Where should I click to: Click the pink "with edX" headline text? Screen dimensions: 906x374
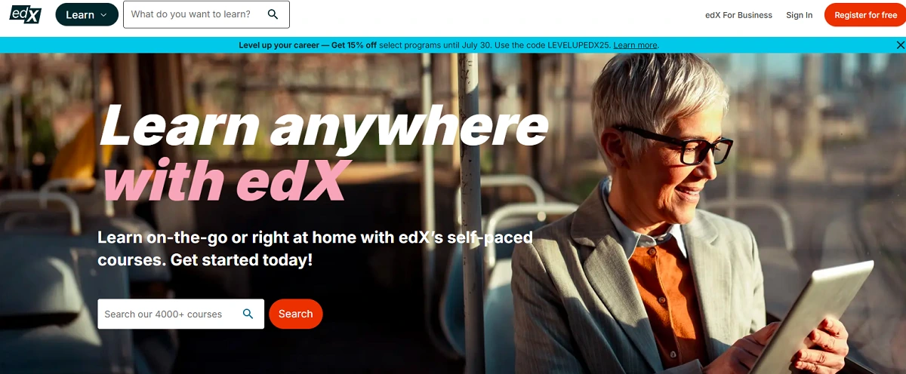(223, 181)
